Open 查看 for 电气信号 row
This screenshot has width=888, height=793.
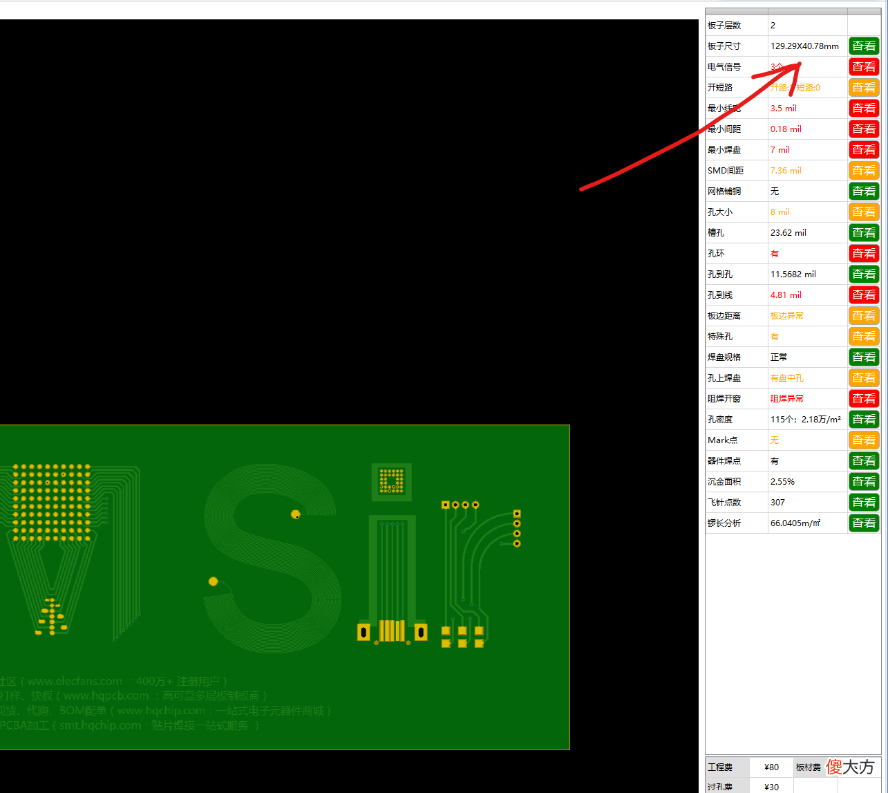pyautogui.click(x=864, y=67)
